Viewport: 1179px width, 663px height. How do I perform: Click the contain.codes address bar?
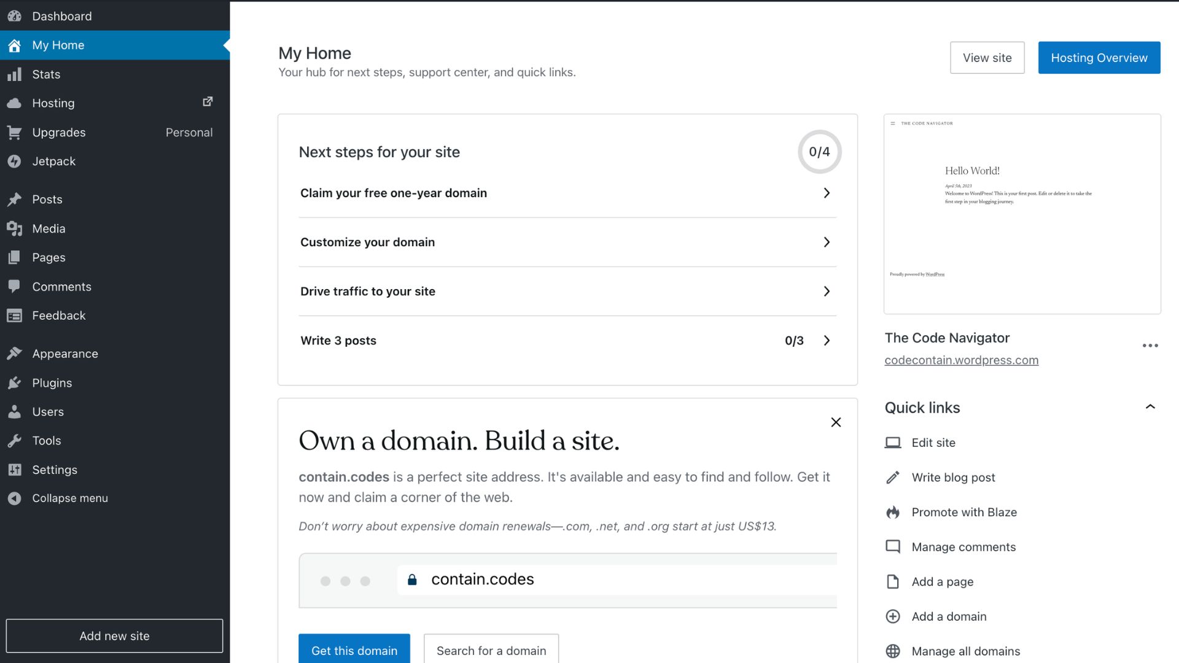click(617, 580)
